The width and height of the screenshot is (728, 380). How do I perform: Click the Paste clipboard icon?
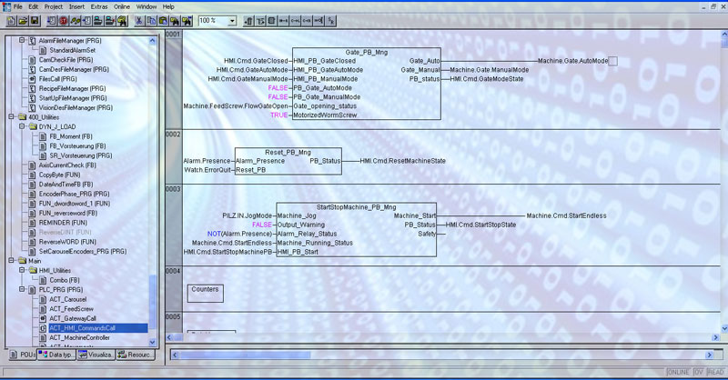pyautogui.click(x=163, y=21)
